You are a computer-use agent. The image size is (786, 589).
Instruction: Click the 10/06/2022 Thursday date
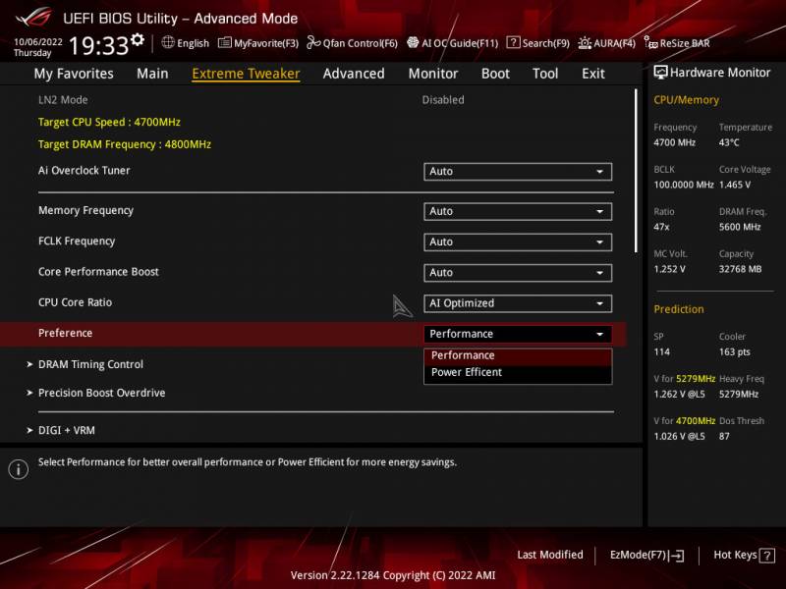37,47
